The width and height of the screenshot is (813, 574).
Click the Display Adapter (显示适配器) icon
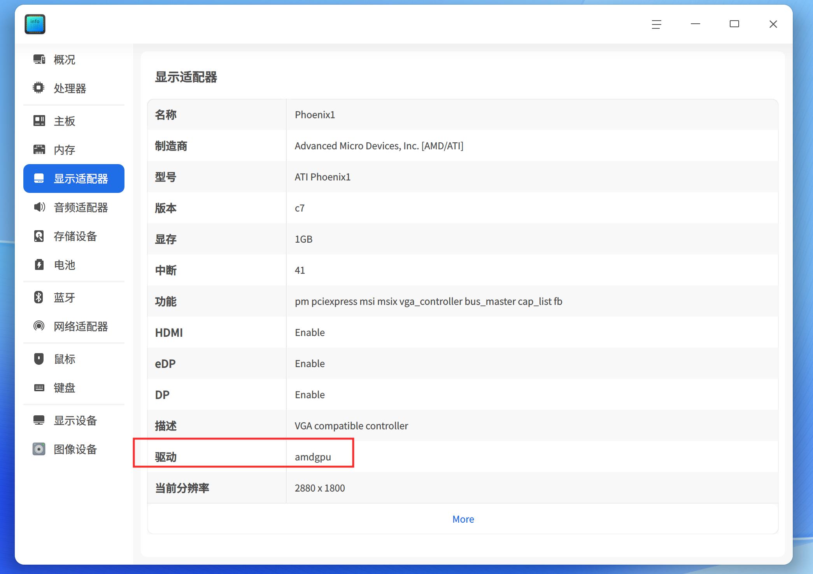coord(39,178)
